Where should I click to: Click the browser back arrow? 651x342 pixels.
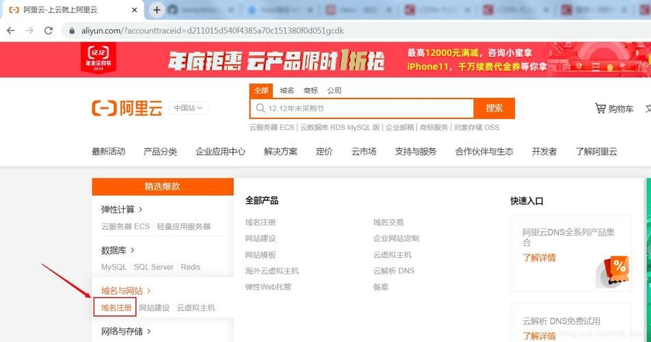(11, 30)
